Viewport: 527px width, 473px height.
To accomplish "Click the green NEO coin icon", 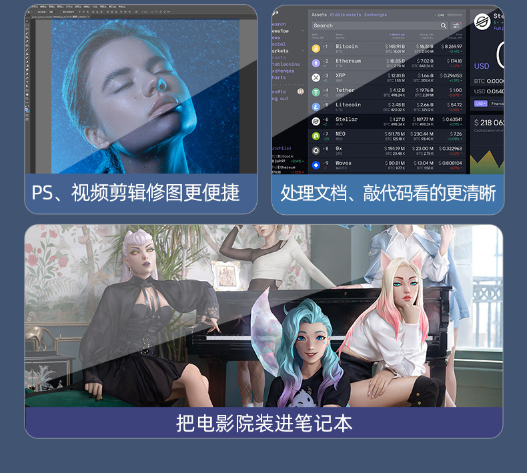I will click(x=316, y=136).
